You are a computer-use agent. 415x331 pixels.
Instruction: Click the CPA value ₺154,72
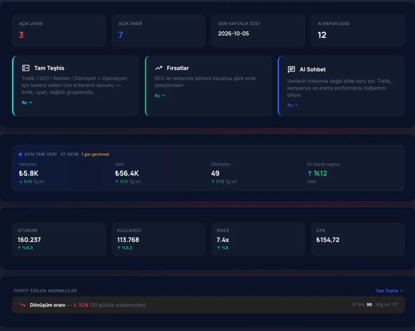tap(328, 240)
